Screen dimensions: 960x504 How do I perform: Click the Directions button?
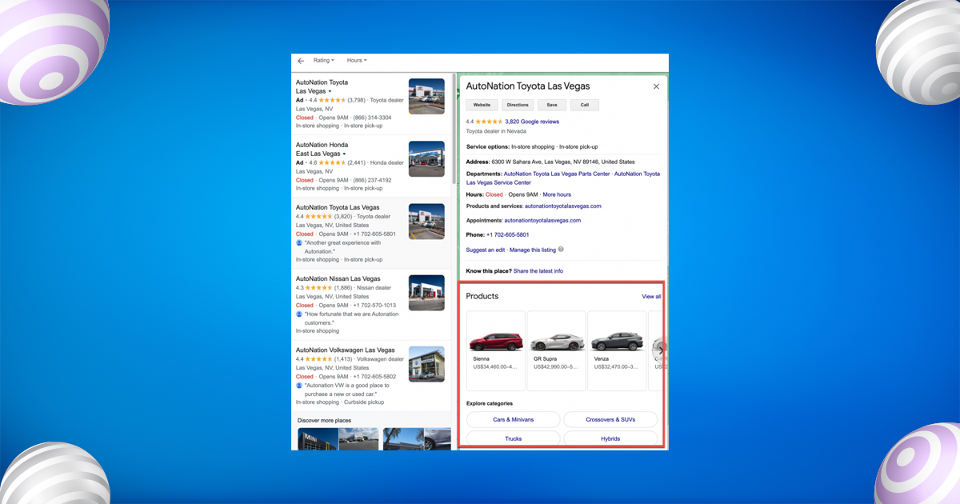pyautogui.click(x=518, y=105)
